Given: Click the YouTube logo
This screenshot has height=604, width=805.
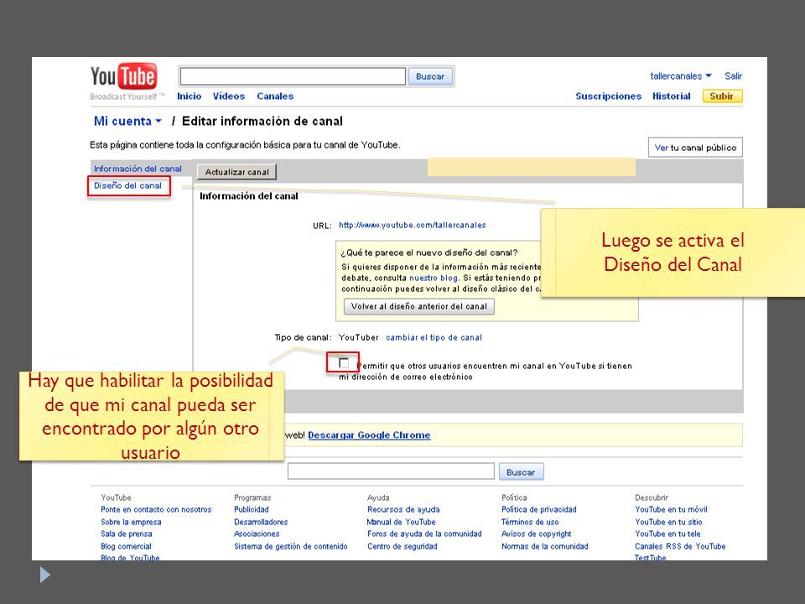Looking at the screenshot, I should pos(123,77).
